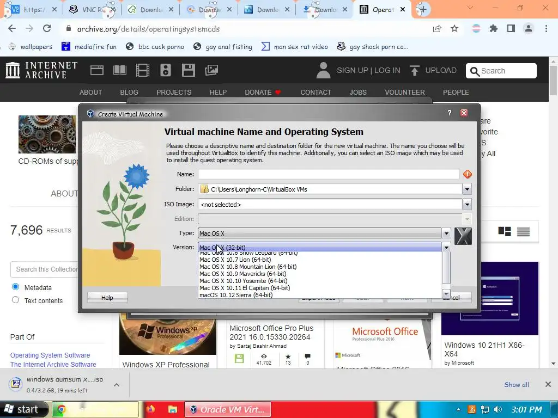558x418 pixels.
Task: Open the ISO Image dropdown arrow
Action: pyautogui.click(x=467, y=205)
